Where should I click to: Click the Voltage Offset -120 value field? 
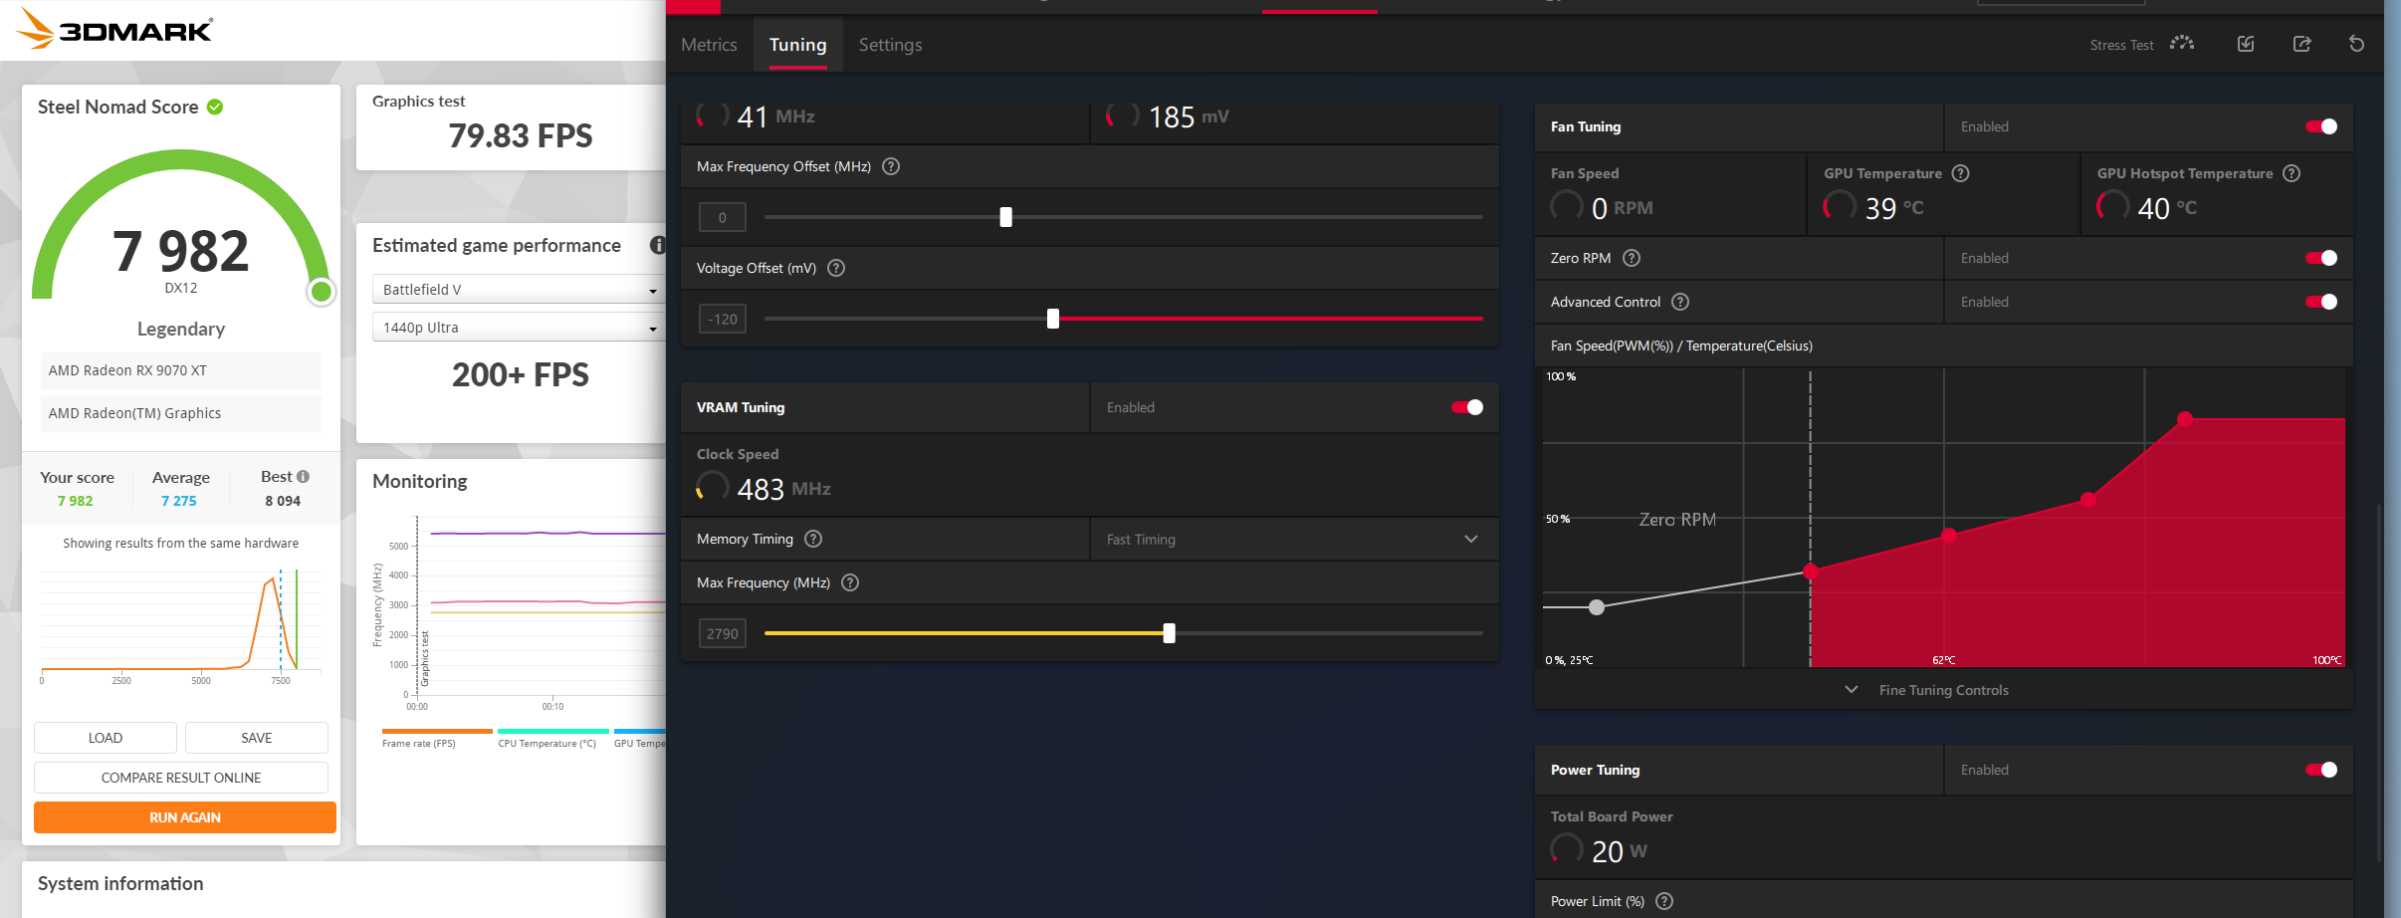[723, 319]
